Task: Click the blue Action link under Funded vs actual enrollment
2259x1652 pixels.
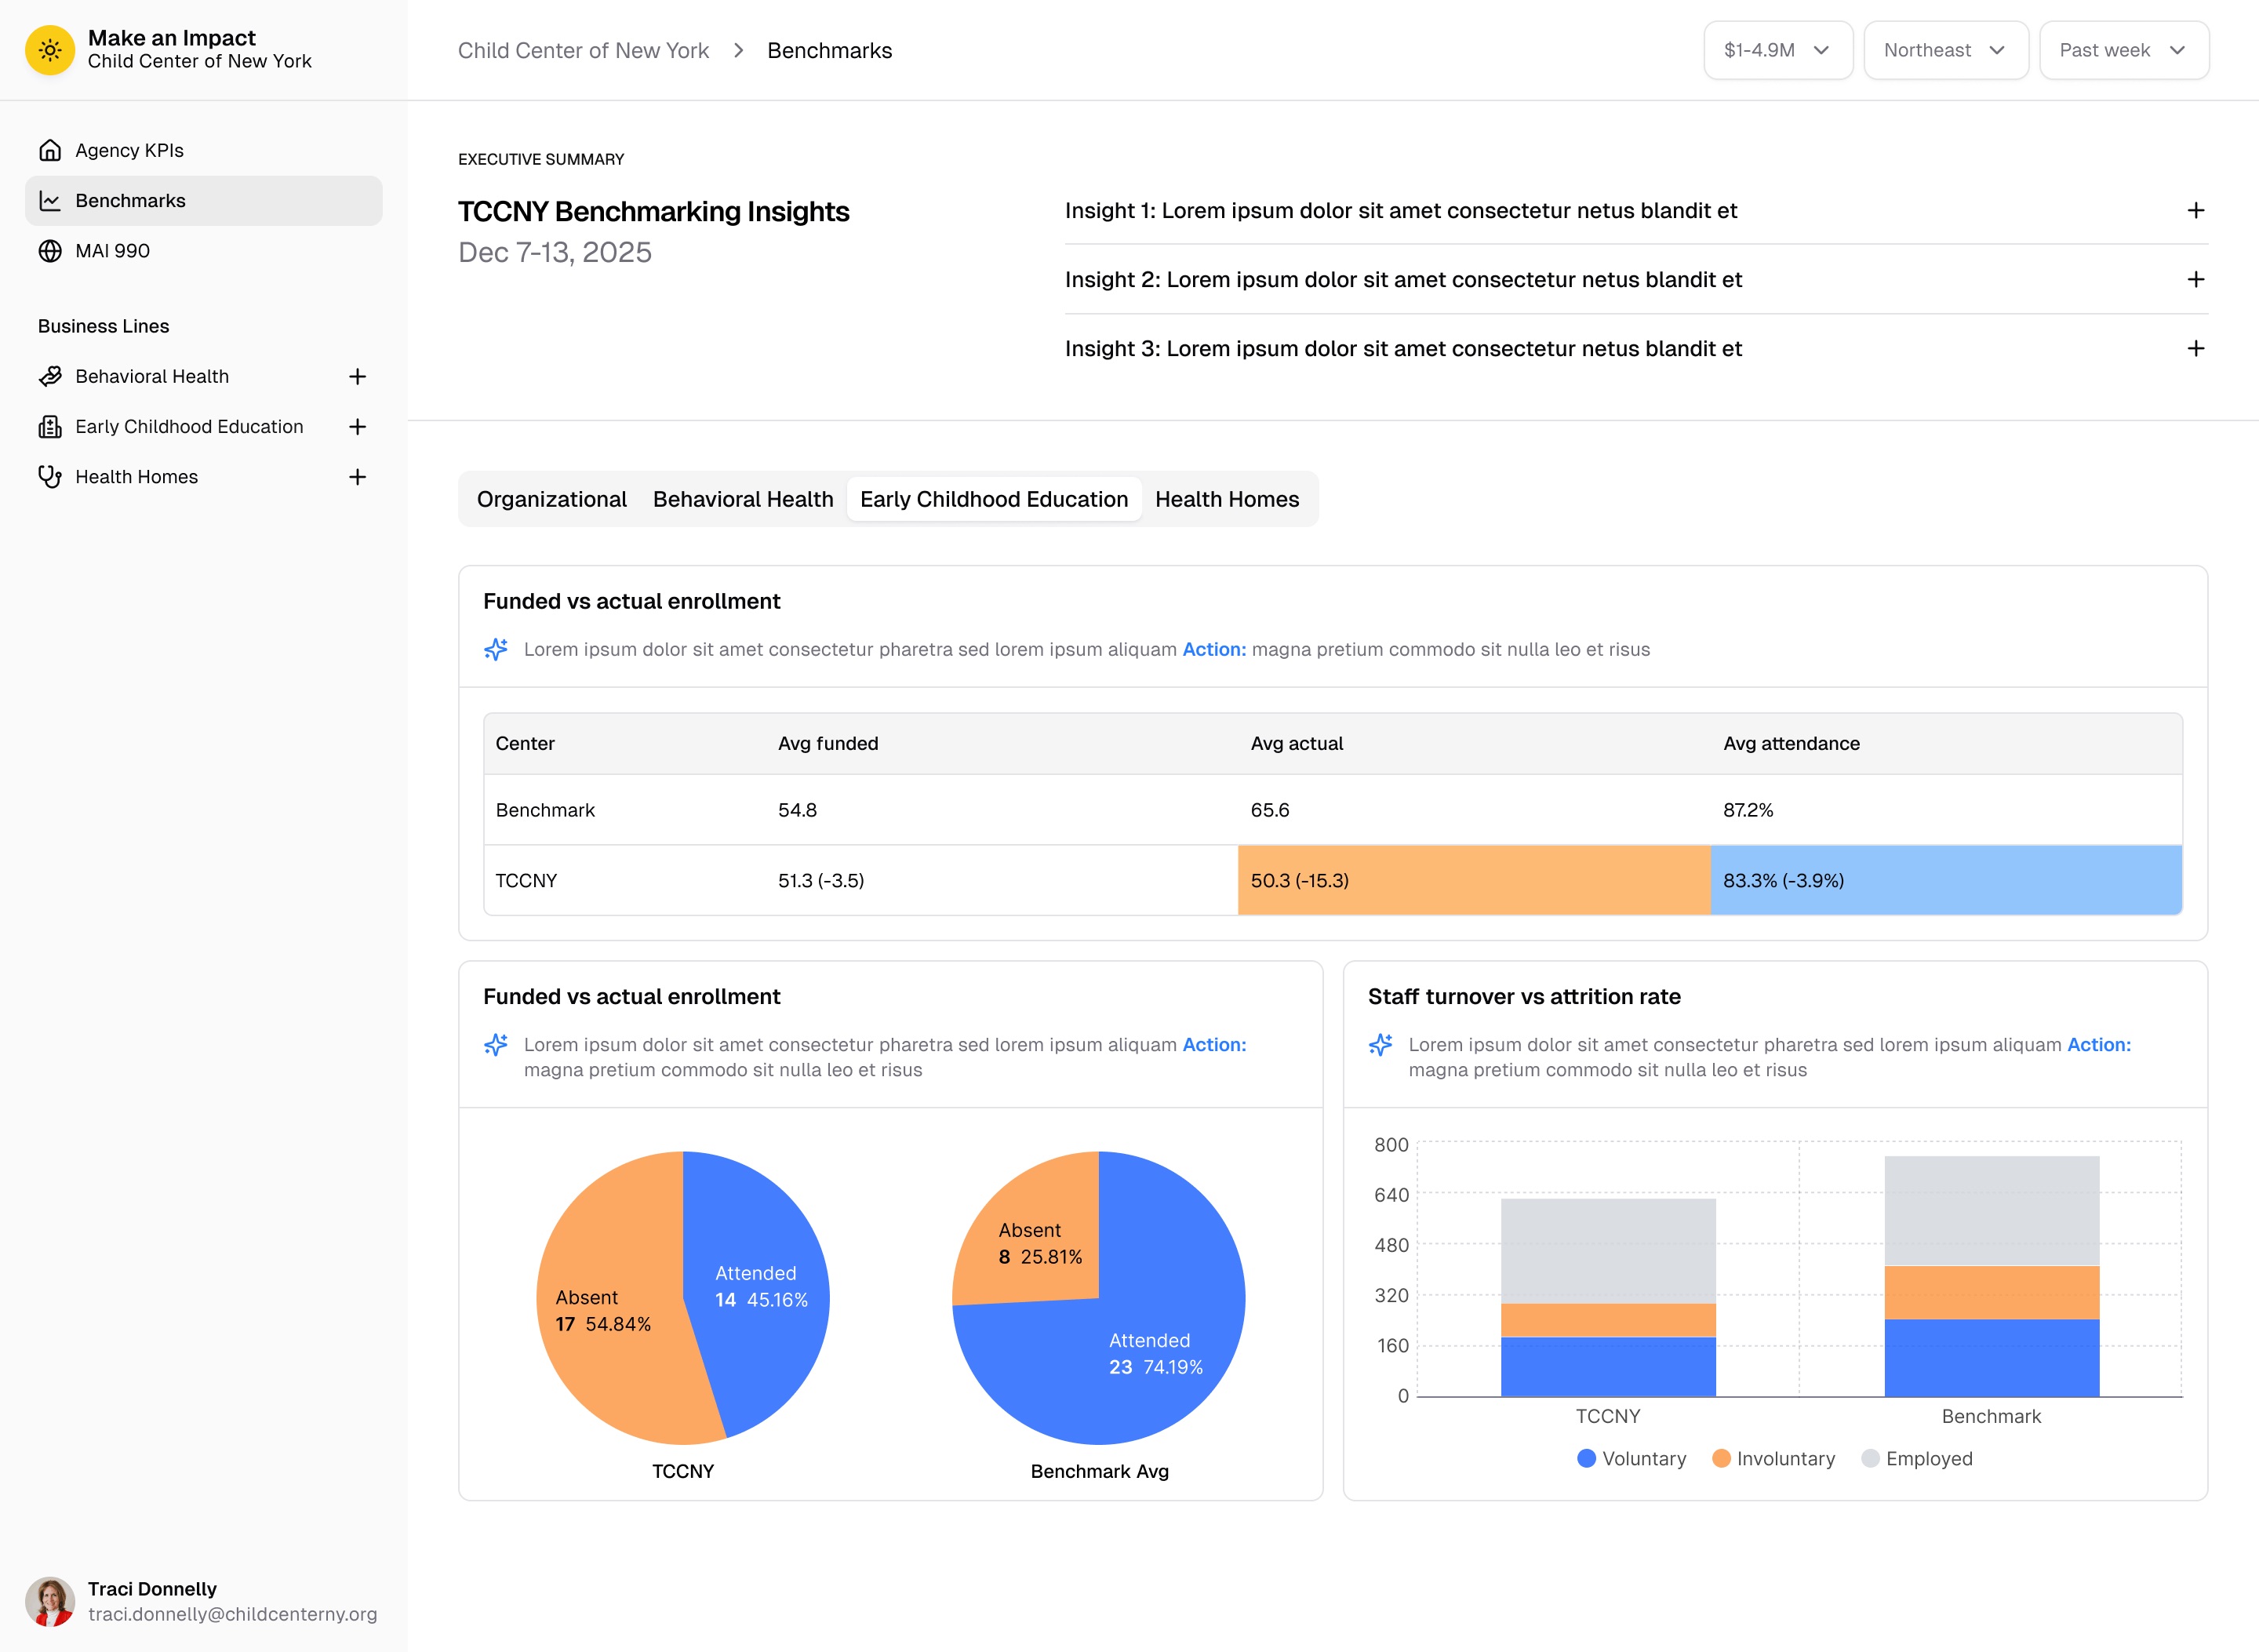Action: pyautogui.click(x=1214, y=649)
